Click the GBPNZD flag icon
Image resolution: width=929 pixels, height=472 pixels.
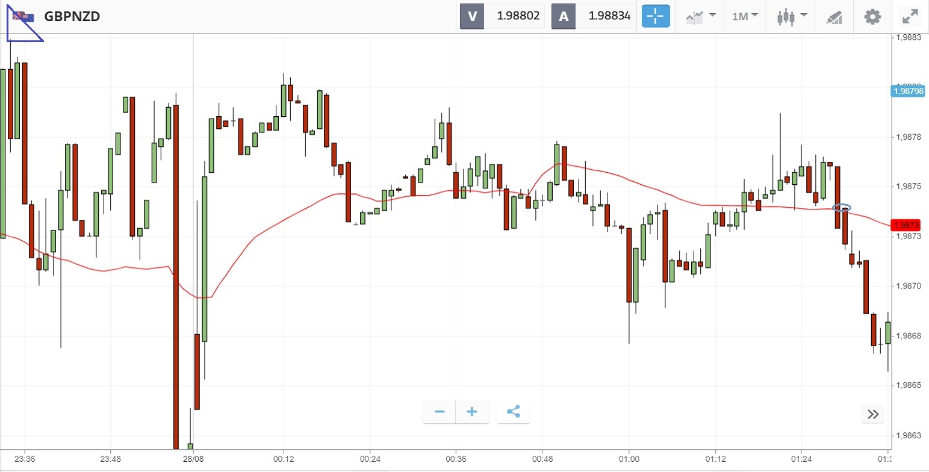(x=24, y=17)
